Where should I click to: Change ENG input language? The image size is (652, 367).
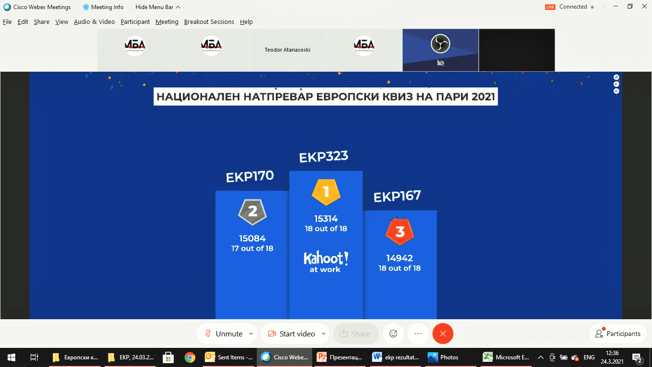click(589, 357)
